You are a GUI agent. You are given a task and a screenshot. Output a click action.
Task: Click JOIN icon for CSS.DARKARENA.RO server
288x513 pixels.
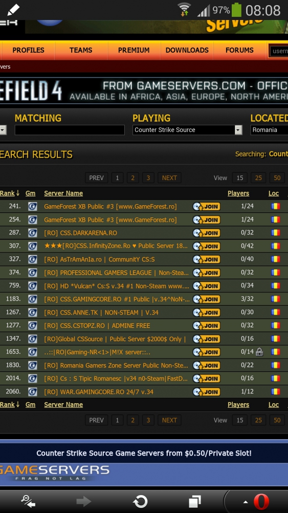coord(207,233)
